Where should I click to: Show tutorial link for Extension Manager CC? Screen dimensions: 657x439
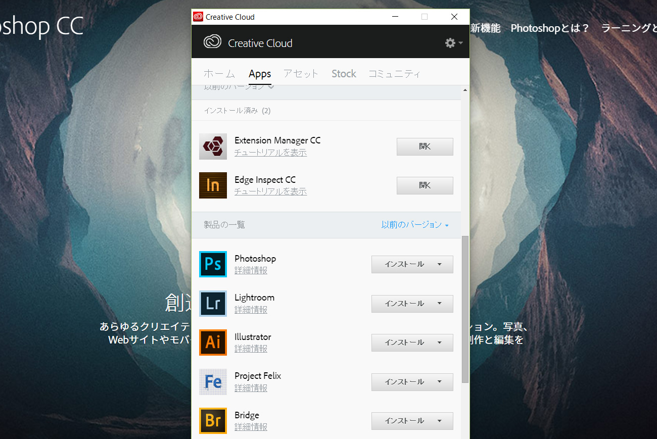(x=270, y=153)
